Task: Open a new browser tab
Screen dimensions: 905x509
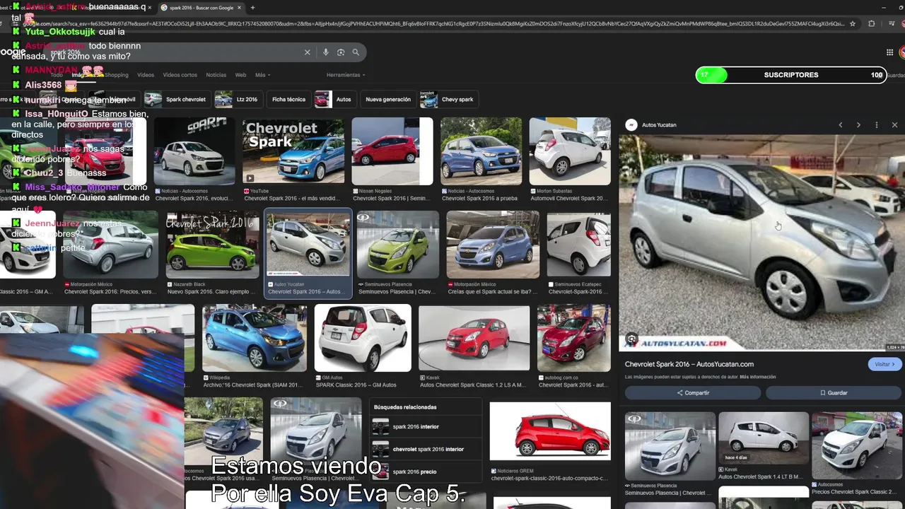Action: (252, 8)
